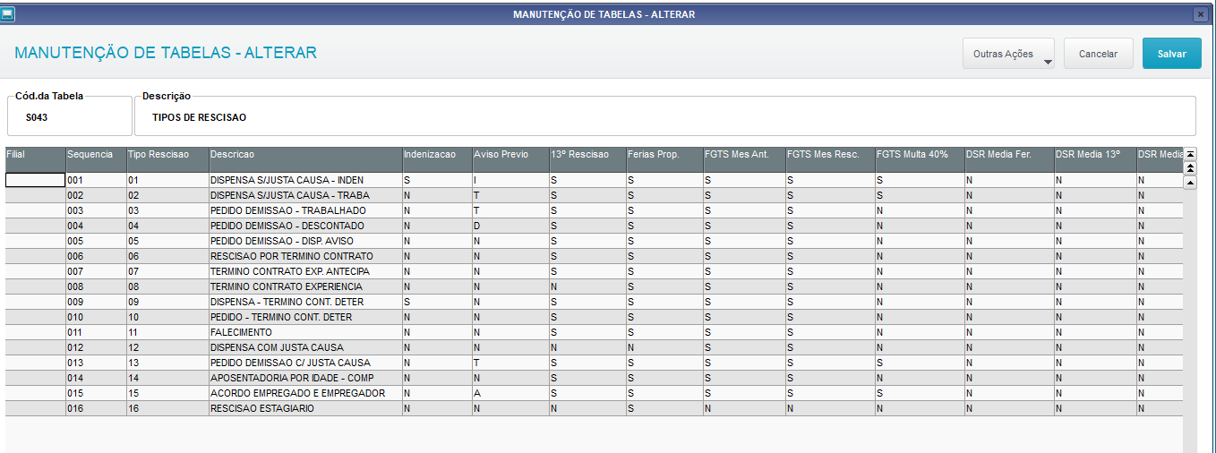Select row TERMINO CONTRATO EXPERIENCIA

595,286
